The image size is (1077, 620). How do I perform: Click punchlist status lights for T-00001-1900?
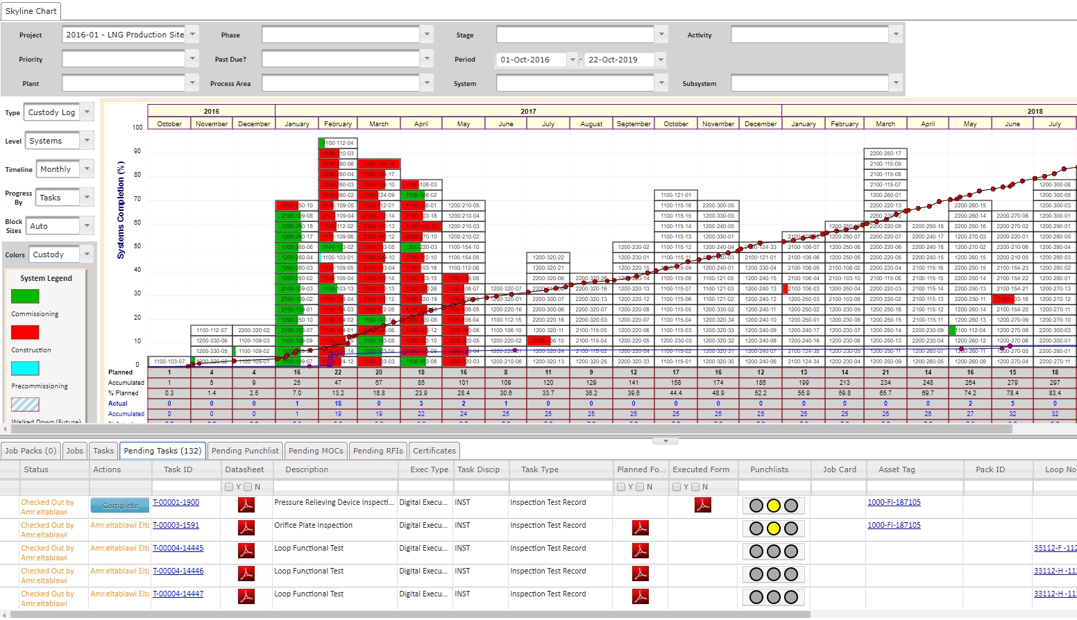[774, 506]
